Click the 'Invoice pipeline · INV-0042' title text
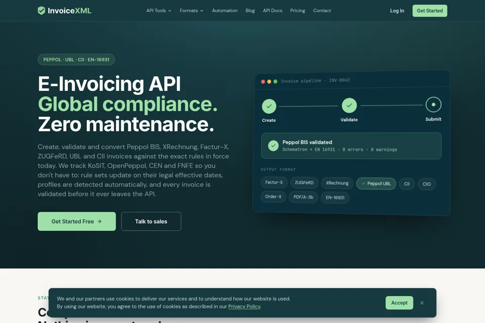 pos(315,81)
